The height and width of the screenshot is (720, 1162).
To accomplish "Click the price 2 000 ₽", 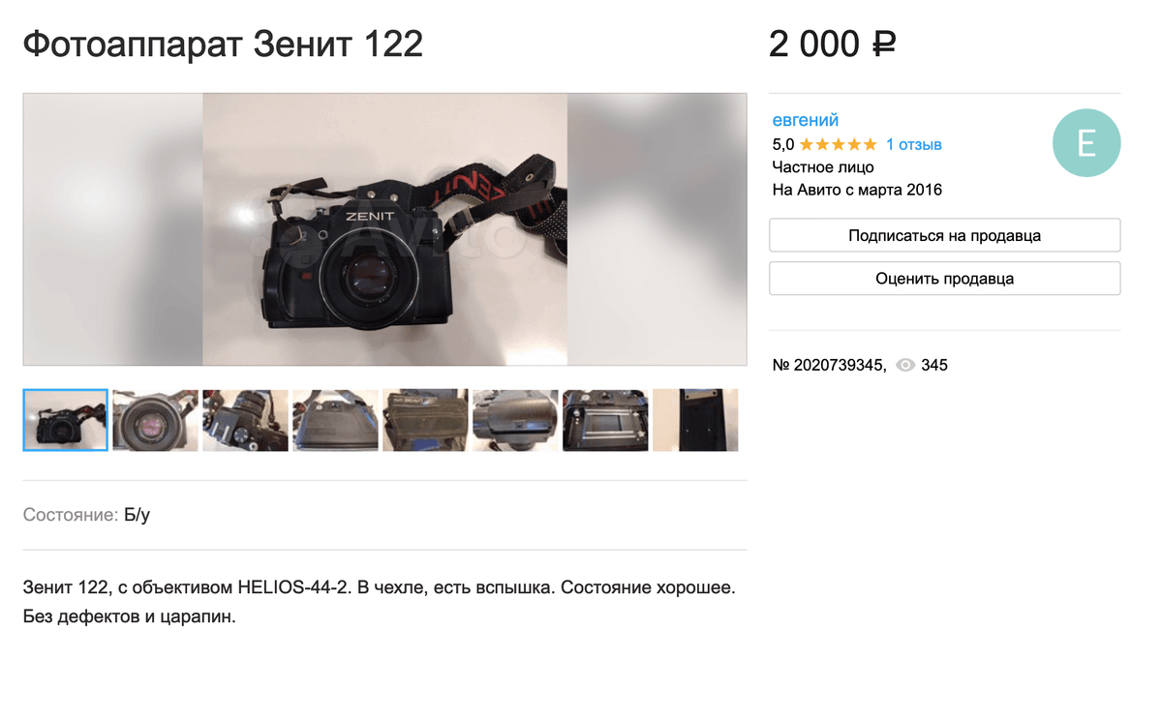I will (832, 45).
